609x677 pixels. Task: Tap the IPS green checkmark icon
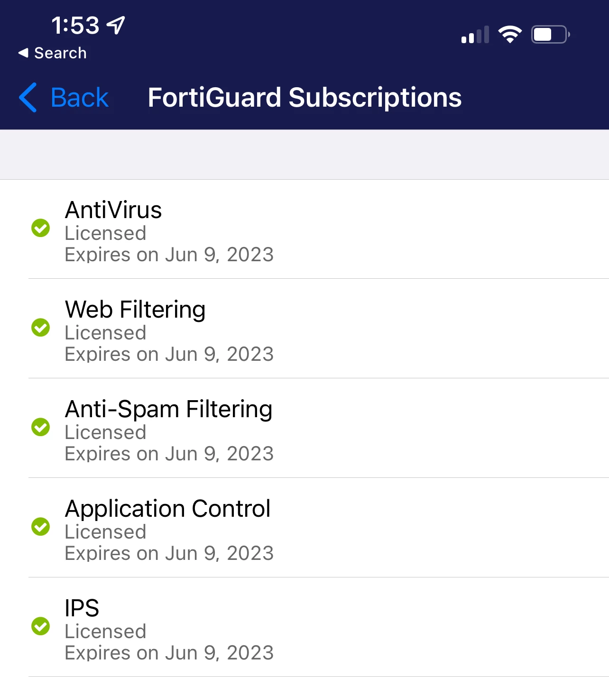(x=41, y=626)
